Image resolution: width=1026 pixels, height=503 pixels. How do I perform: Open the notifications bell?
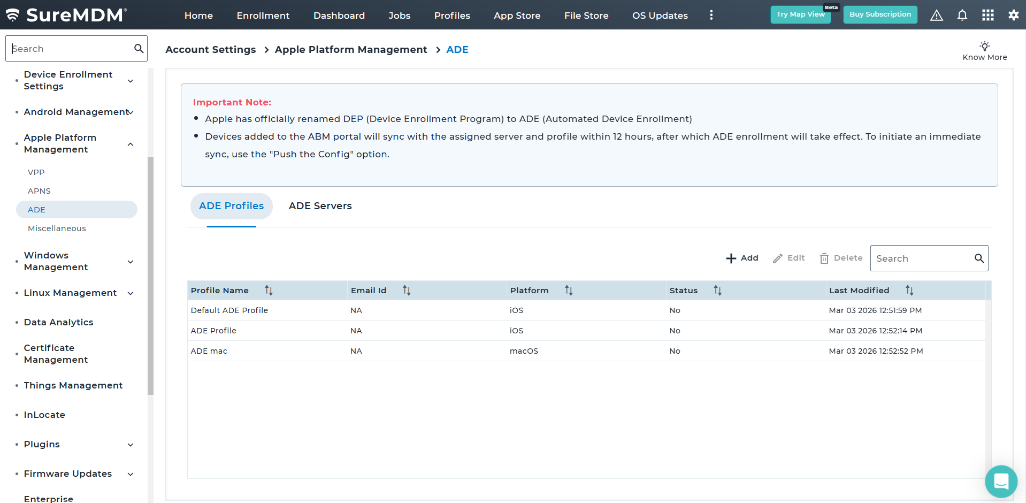tap(962, 16)
